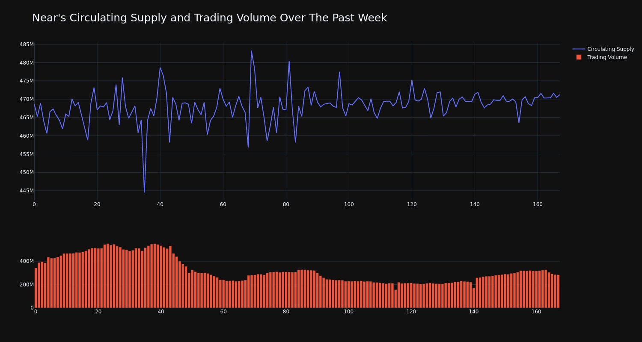The width and height of the screenshot is (642, 342).
Task: Click x-axis label 40 under supply chart
Action: (160, 204)
